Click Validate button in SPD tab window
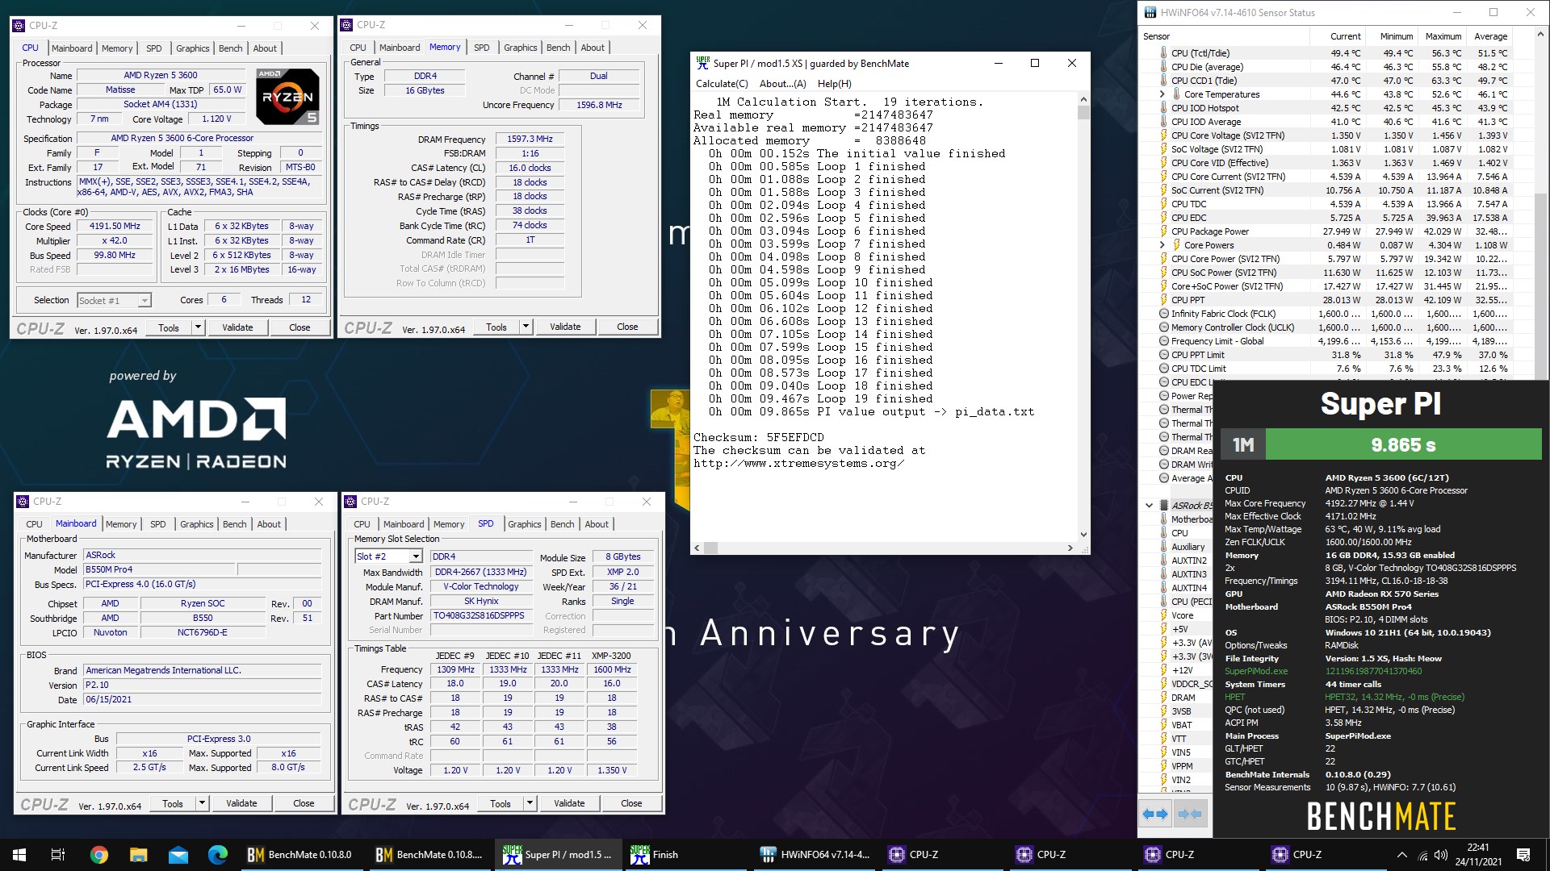Viewport: 1550px width, 871px height. pos(569,803)
